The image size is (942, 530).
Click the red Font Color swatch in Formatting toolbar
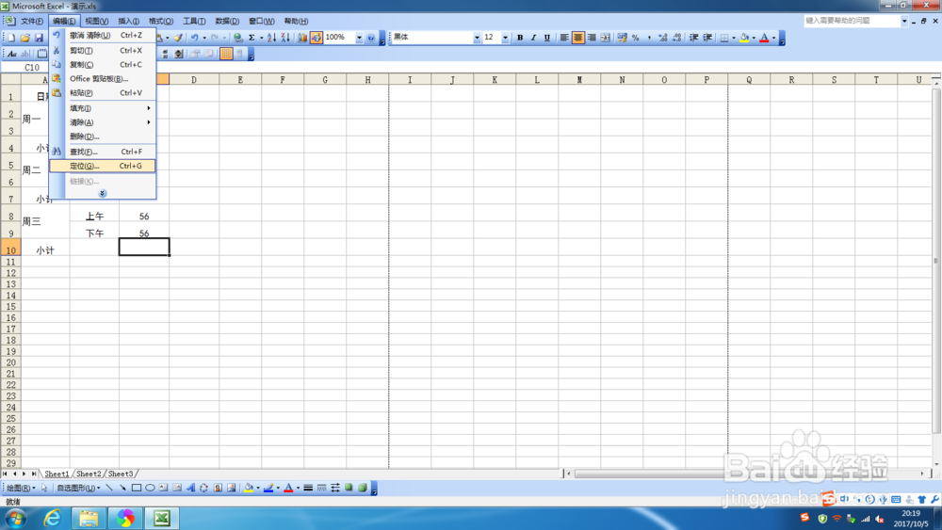(x=764, y=38)
